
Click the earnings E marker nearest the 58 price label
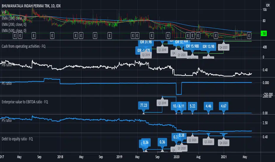tap(249, 36)
